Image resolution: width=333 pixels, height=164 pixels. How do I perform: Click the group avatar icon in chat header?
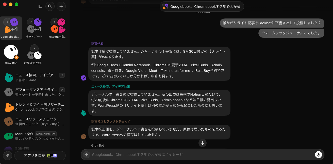[165, 7]
